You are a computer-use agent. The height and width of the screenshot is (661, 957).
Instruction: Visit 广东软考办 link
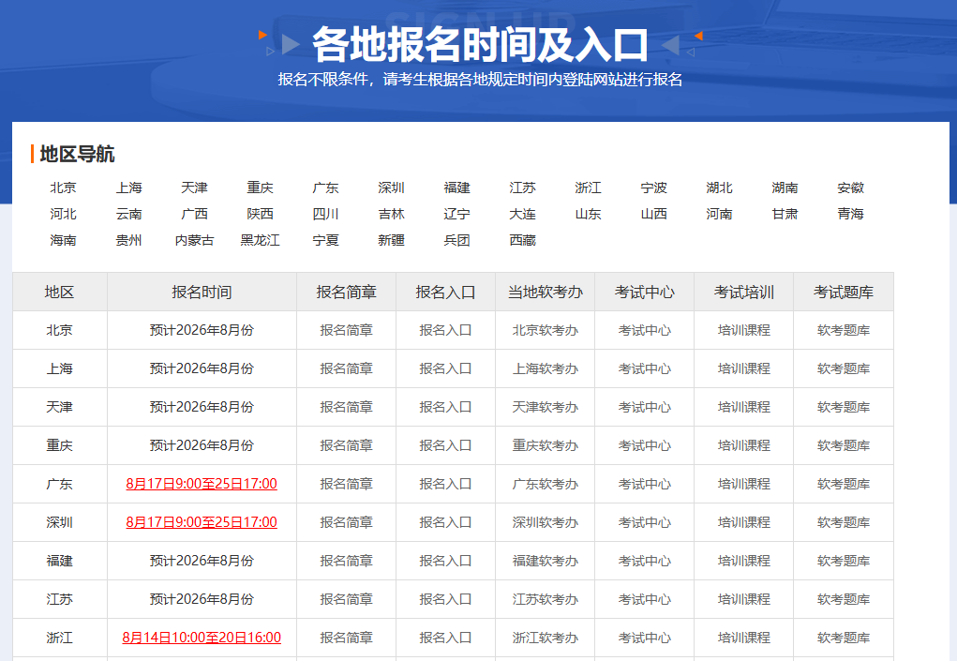click(545, 484)
